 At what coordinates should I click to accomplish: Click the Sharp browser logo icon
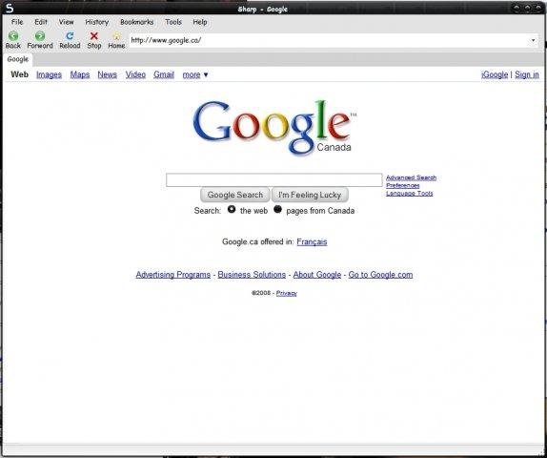point(10,8)
